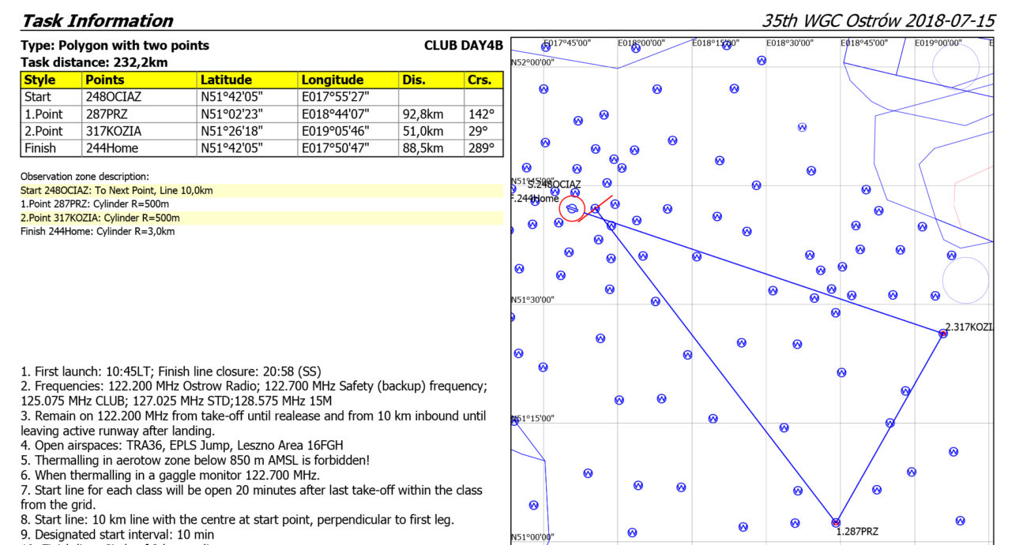Viewport: 1023px width, 545px height.
Task: Select the 317KOZIA cell in the table
Action: pos(111,131)
